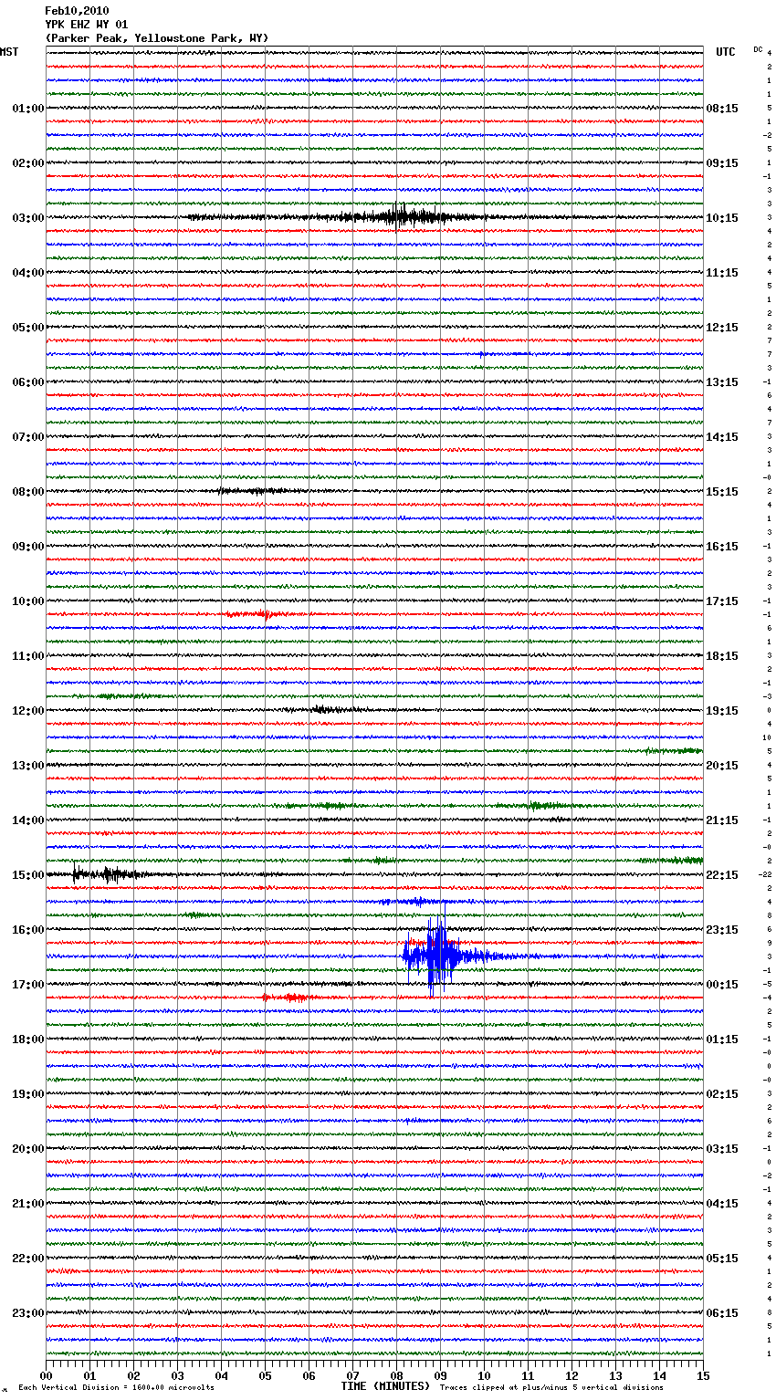Click the 05:00 MST hour label

pos(28,328)
